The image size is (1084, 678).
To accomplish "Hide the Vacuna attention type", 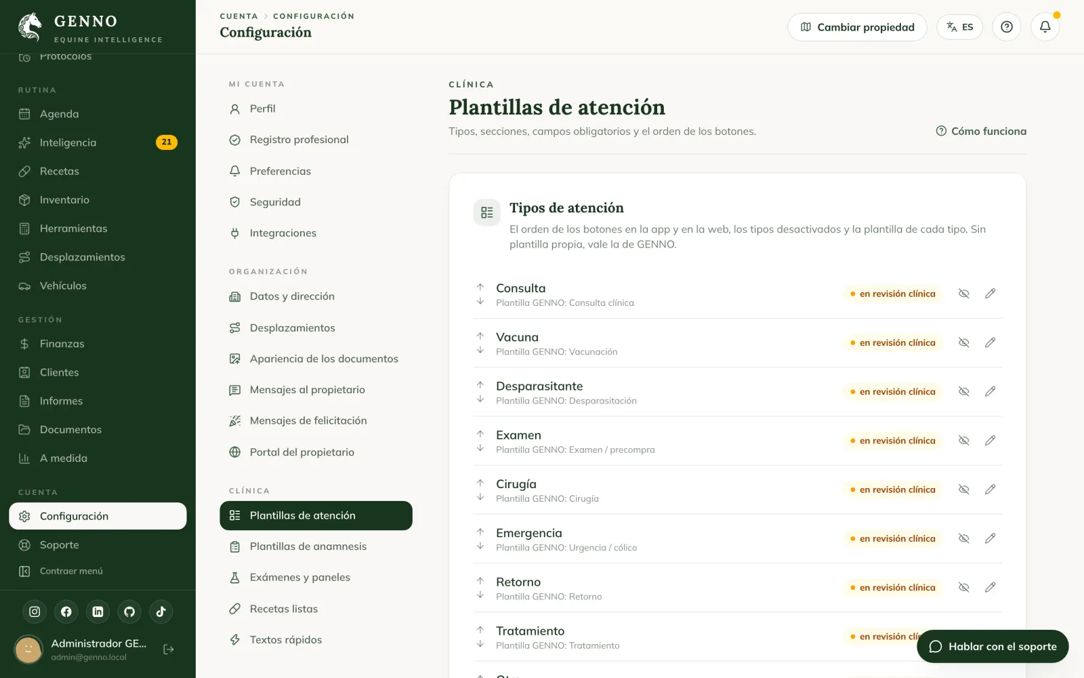I will 963,342.
